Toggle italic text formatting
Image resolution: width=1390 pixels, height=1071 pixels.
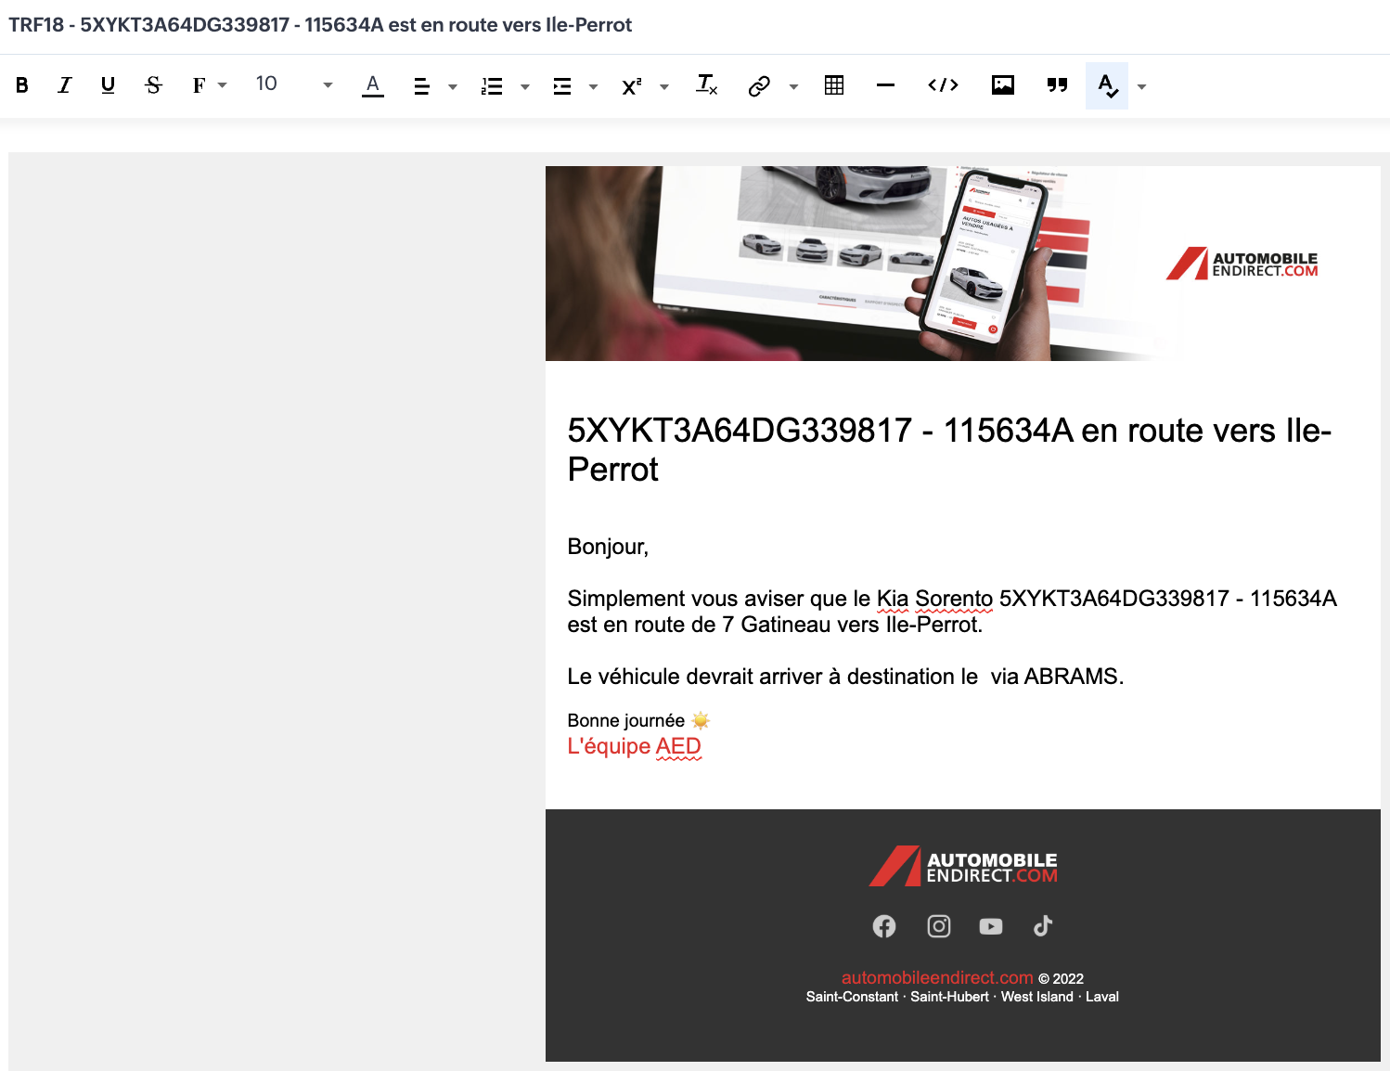(64, 85)
